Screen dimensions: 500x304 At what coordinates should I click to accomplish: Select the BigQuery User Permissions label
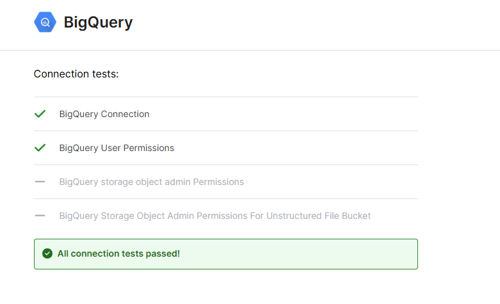(117, 148)
